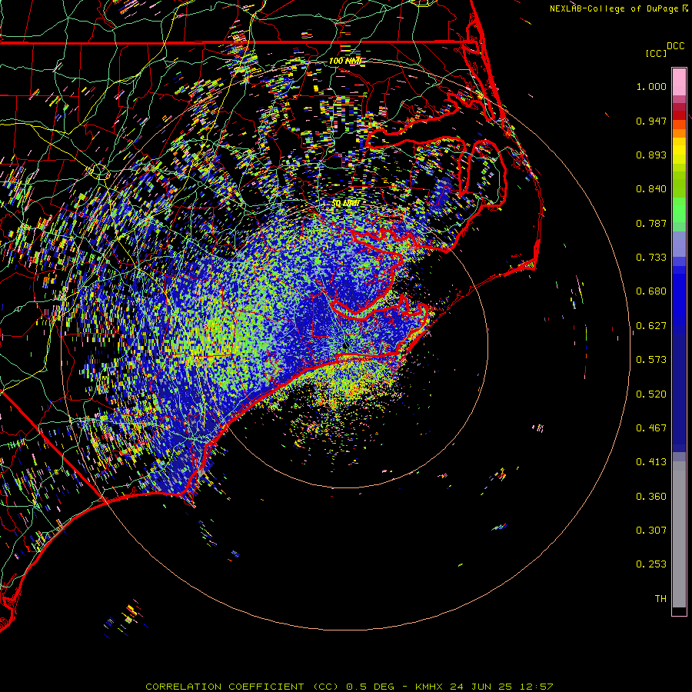Click the TH threshold label

(660, 599)
